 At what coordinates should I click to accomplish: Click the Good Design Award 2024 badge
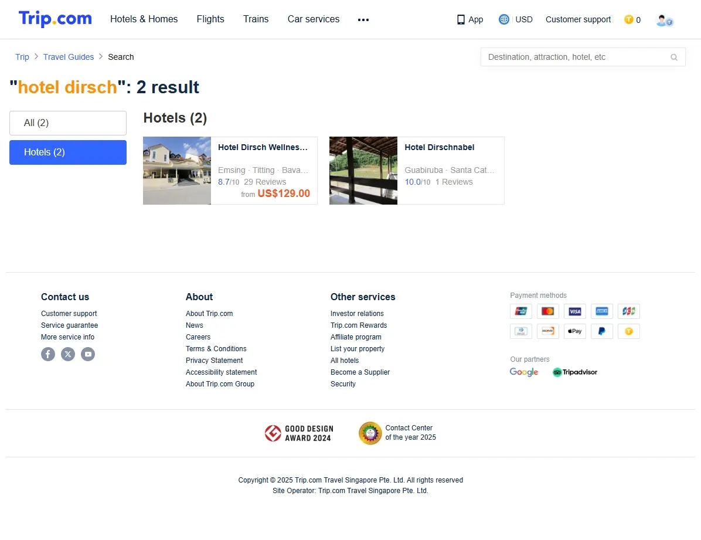[x=299, y=433]
